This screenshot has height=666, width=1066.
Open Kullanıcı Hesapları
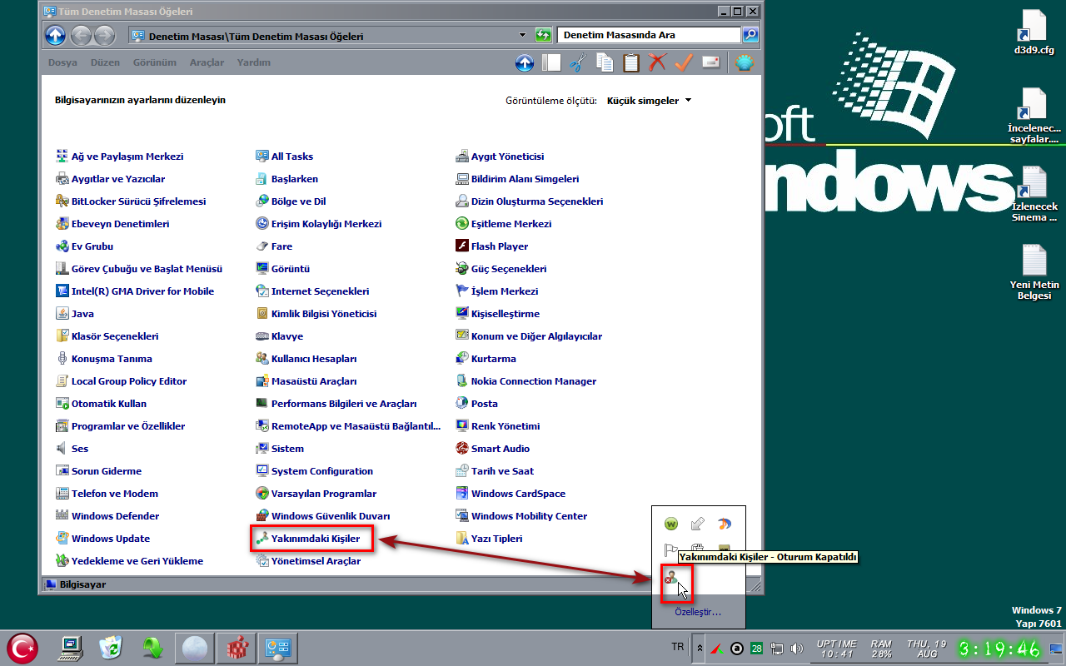(306, 359)
